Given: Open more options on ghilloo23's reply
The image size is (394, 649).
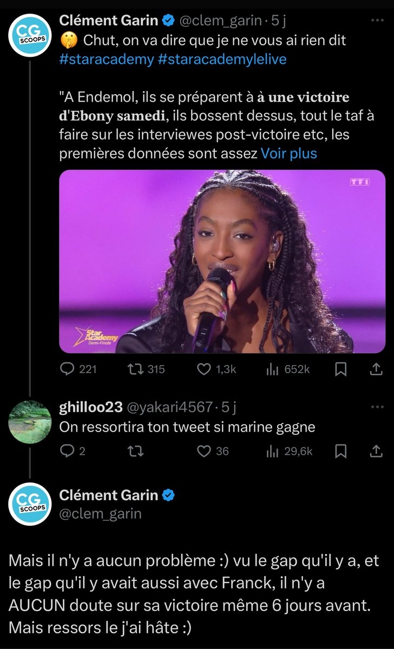Looking at the screenshot, I should click(376, 407).
